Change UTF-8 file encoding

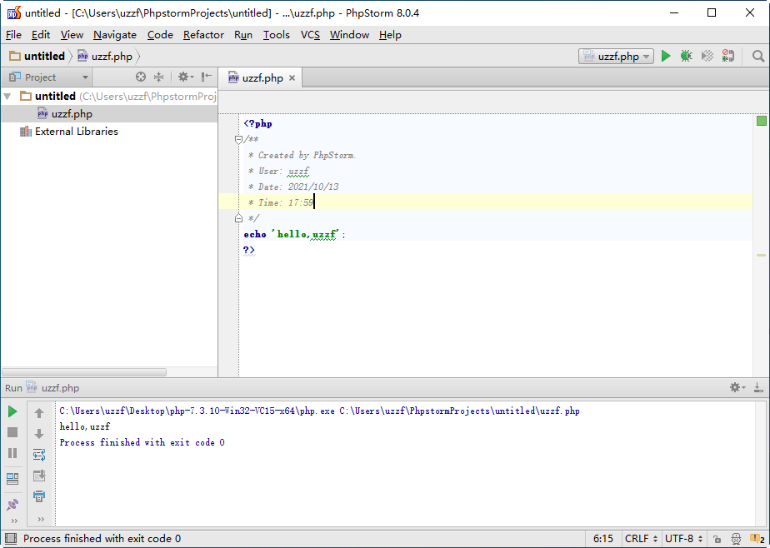(x=683, y=539)
